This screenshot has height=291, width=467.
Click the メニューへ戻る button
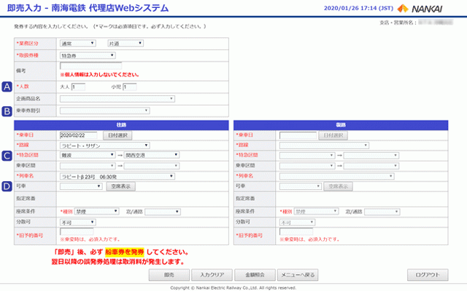[298, 275]
